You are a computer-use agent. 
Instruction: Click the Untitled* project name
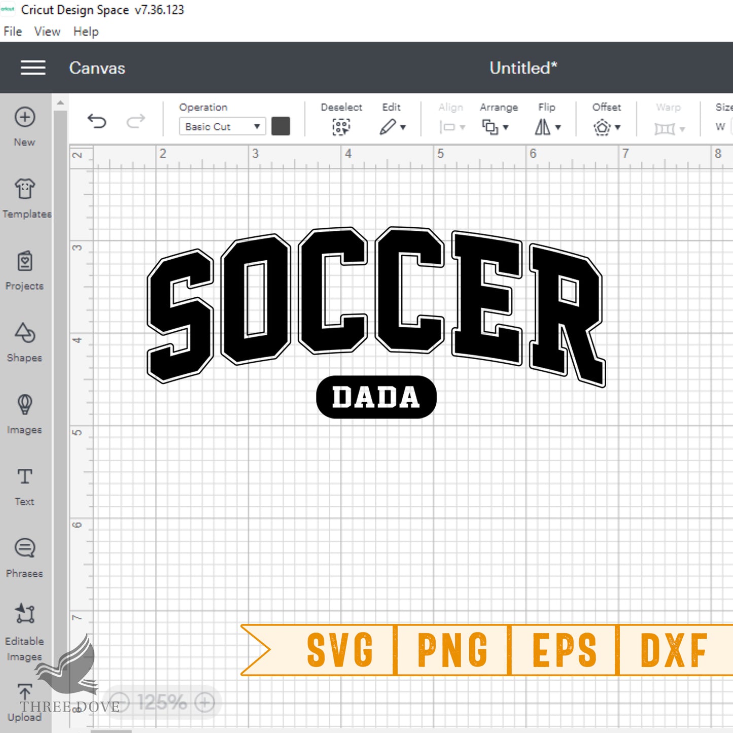point(523,67)
